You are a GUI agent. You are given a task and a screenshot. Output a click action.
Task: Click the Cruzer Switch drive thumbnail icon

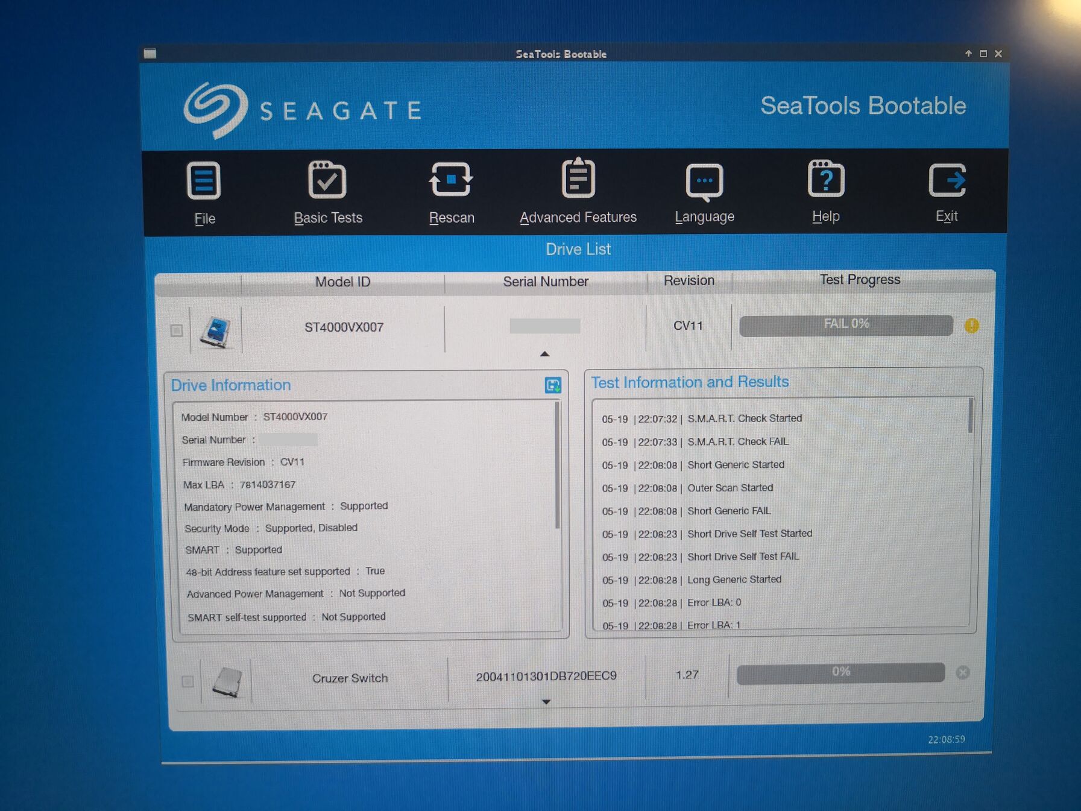(x=227, y=682)
